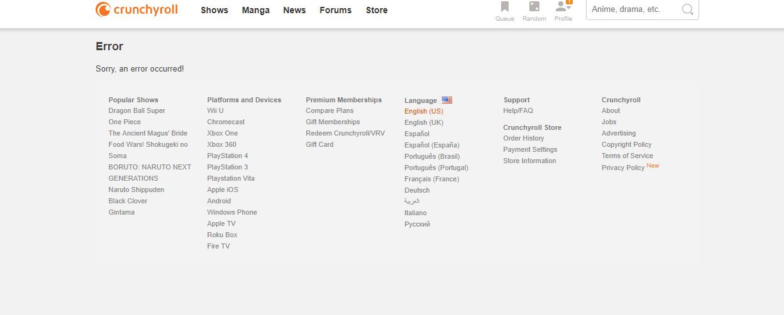Open the About link

click(x=610, y=110)
